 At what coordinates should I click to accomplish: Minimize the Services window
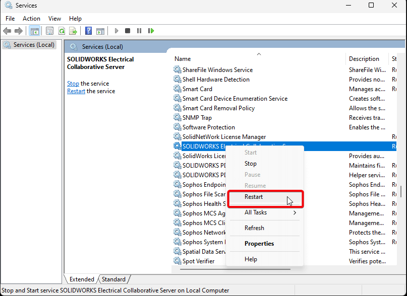pyautogui.click(x=348, y=5)
